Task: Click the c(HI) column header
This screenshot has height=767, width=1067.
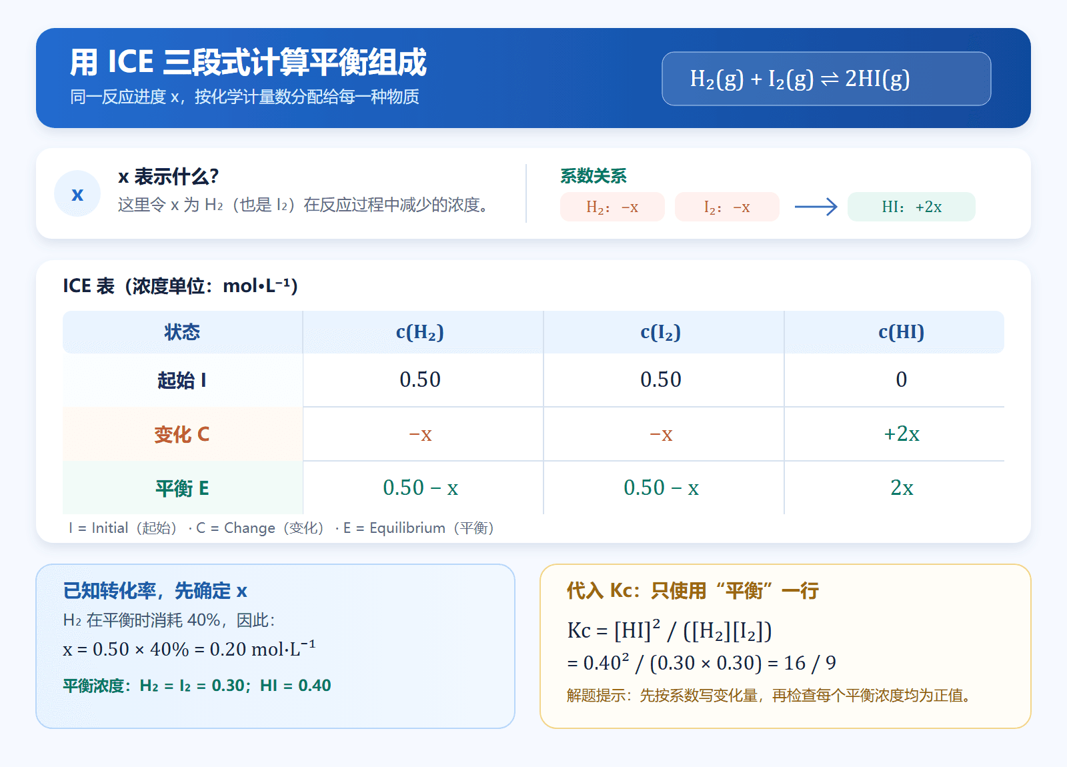Action: point(895,332)
